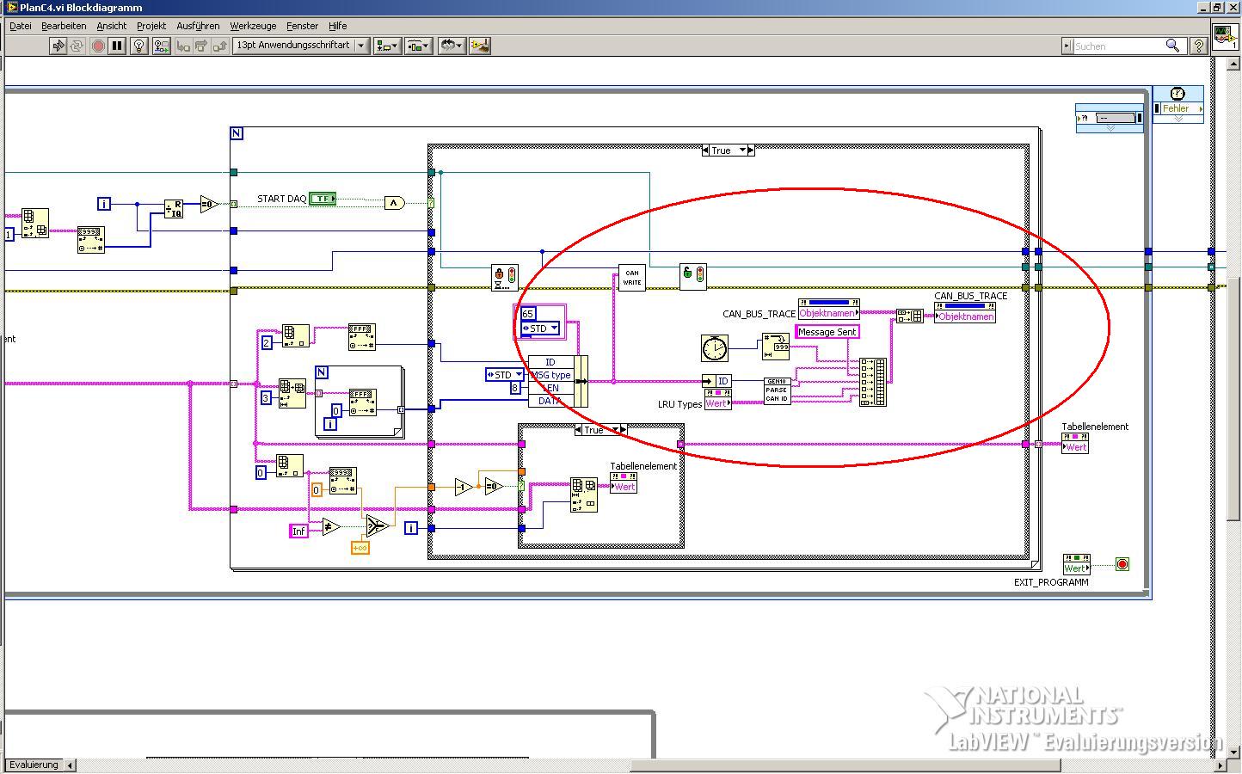Run the VI with the arrow button
This screenshot has width=1242, height=774.
point(58,46)
